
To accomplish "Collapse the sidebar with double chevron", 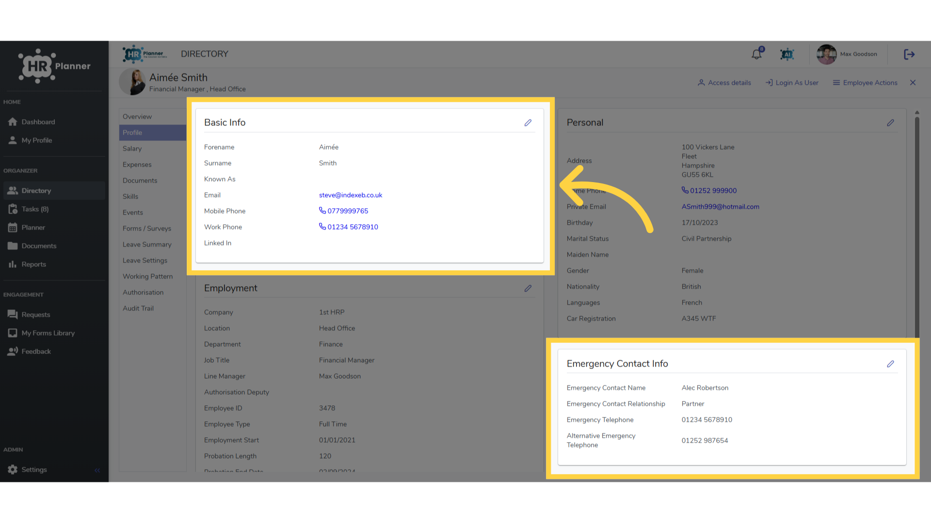I will (97, 470).
